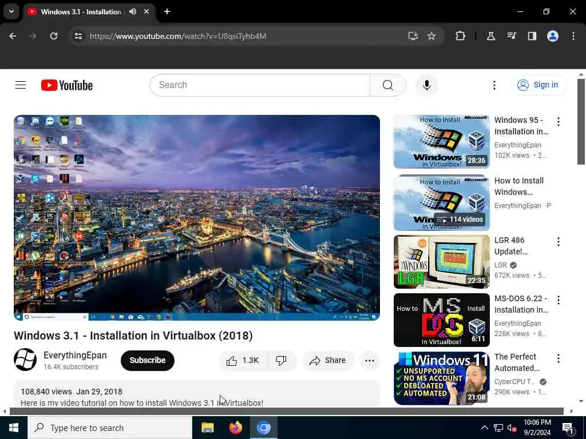
Task: Launch Firefox from the taskbar
Action: coord(235,428)
